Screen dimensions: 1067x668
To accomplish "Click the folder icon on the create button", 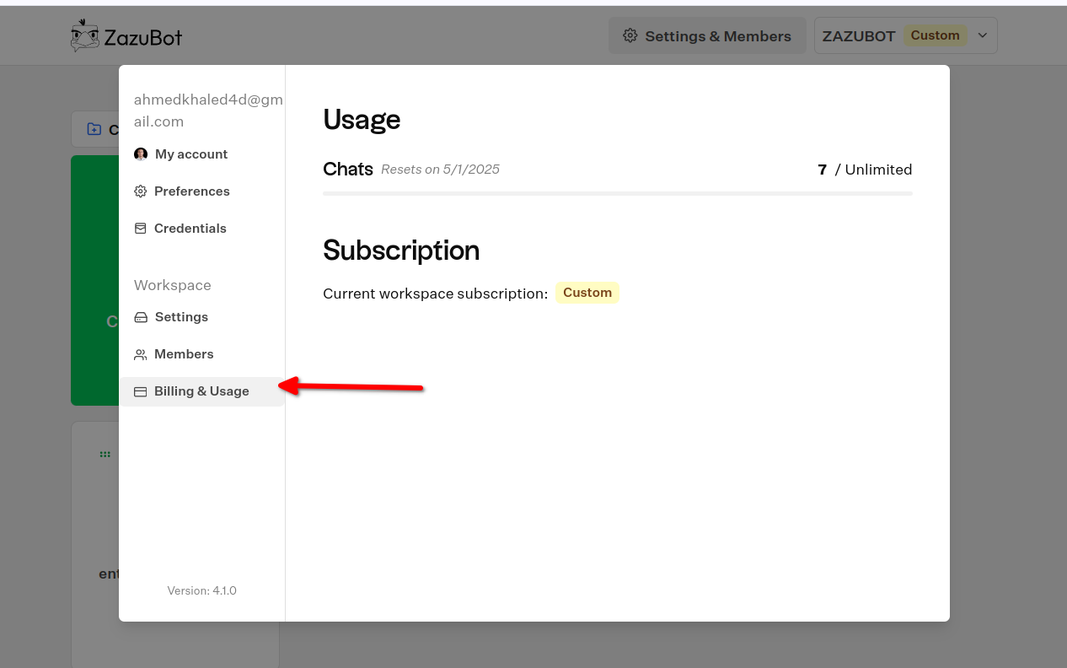I will [x=94, y=128].
